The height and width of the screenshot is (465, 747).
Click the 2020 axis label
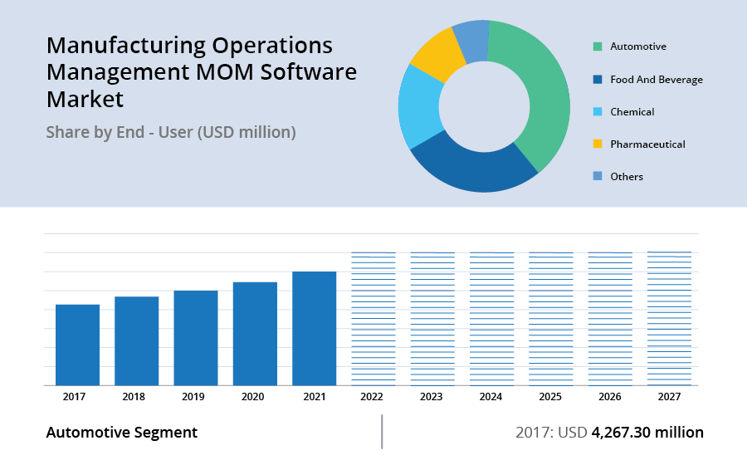pos(253,396)
